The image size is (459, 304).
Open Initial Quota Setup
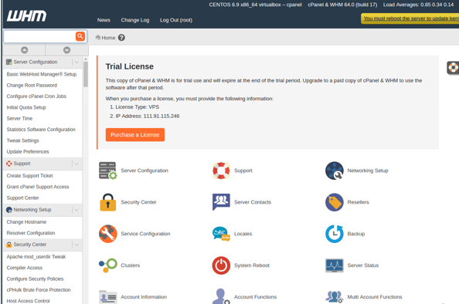pyautogui.click(x=26, y=107)
